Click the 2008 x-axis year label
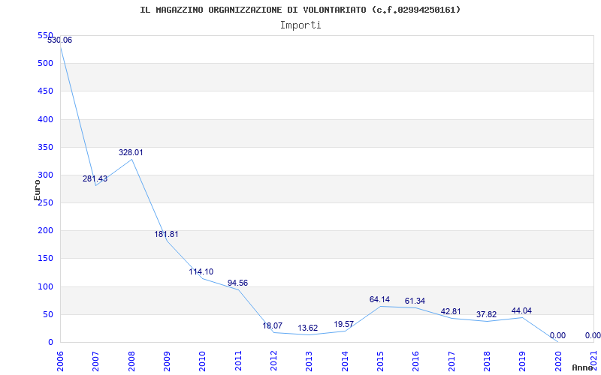Viewport: 601px width, 375px height. click(x=131, y=361)
